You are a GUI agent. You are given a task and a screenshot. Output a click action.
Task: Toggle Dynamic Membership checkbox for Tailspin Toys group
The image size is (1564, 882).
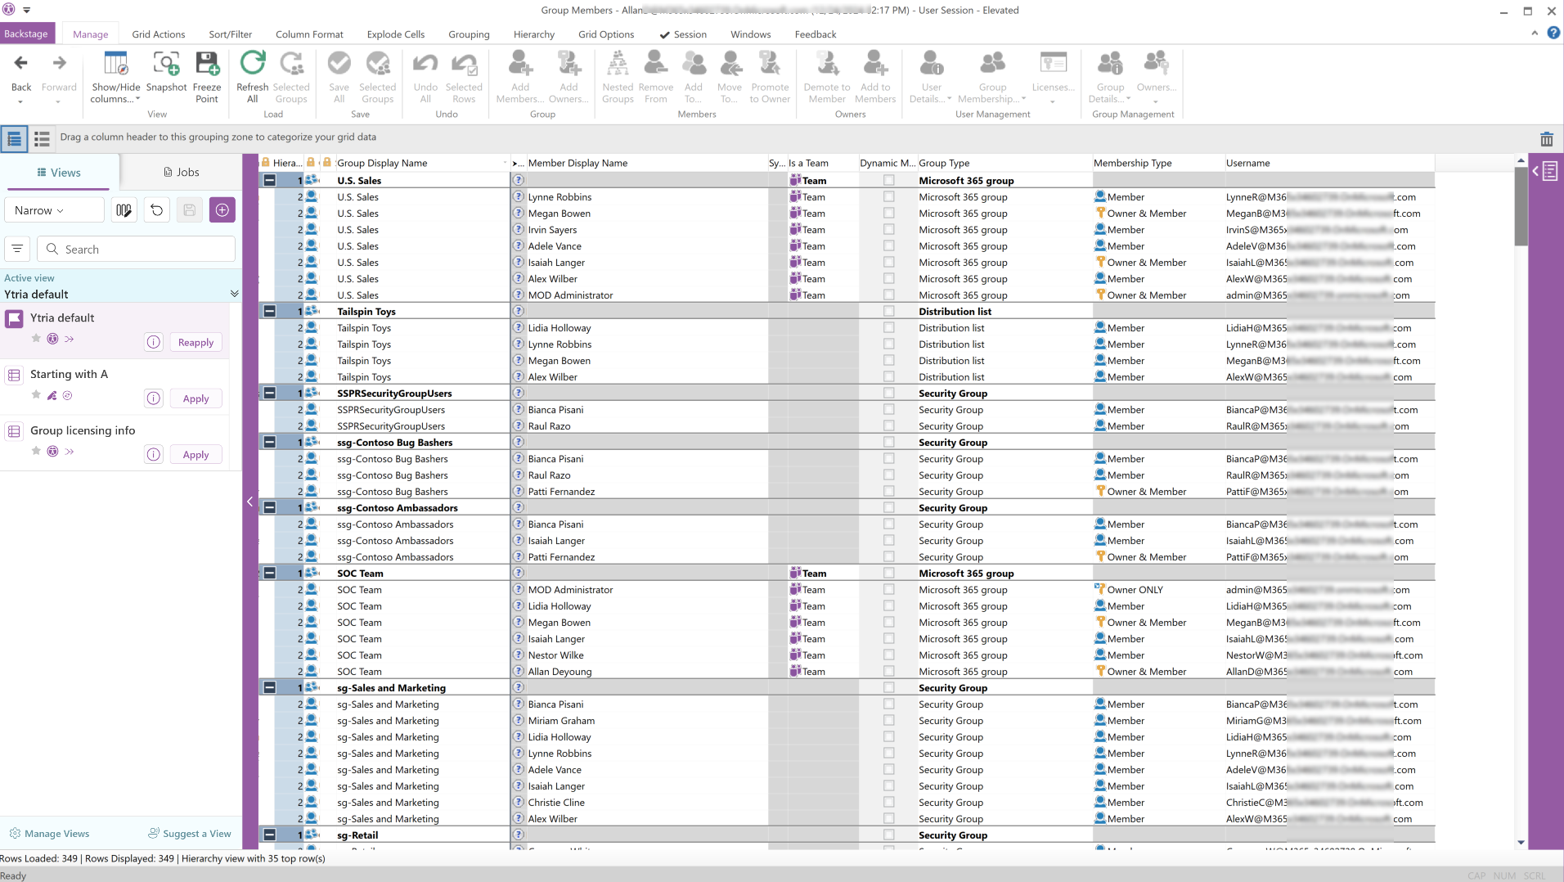point(888,312)
